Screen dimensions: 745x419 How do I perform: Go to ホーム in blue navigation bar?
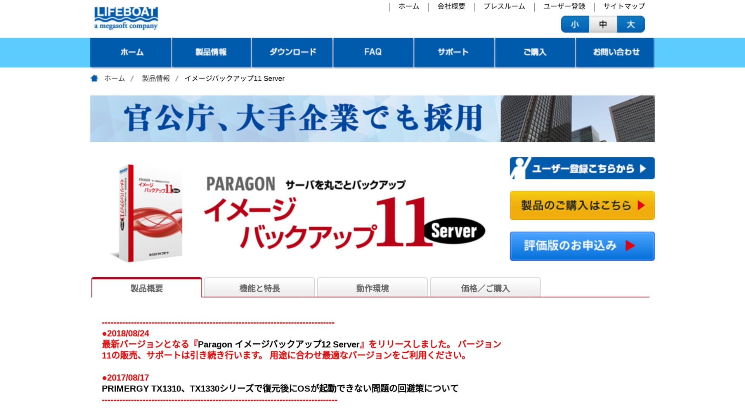click(131, 52)
